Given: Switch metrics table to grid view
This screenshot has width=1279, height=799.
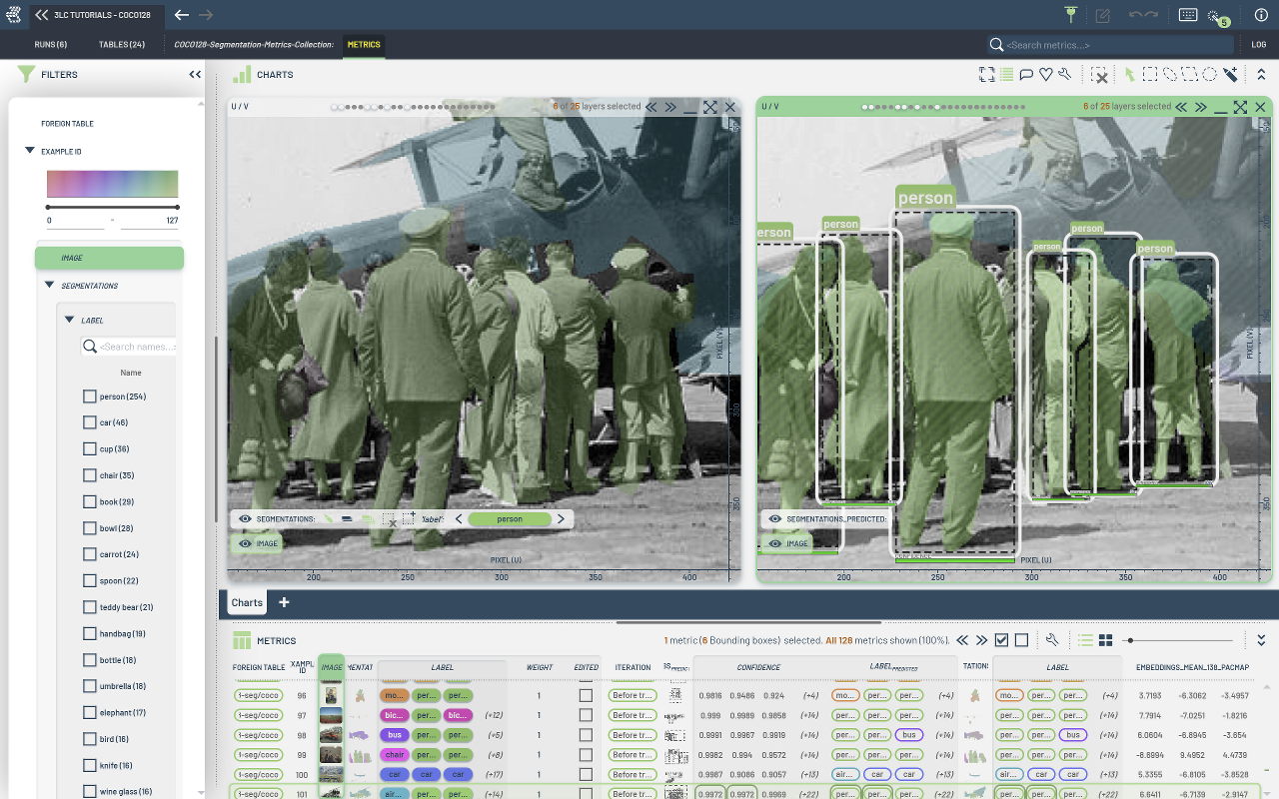Looking at the screenshot, I should coord(1106,640).
